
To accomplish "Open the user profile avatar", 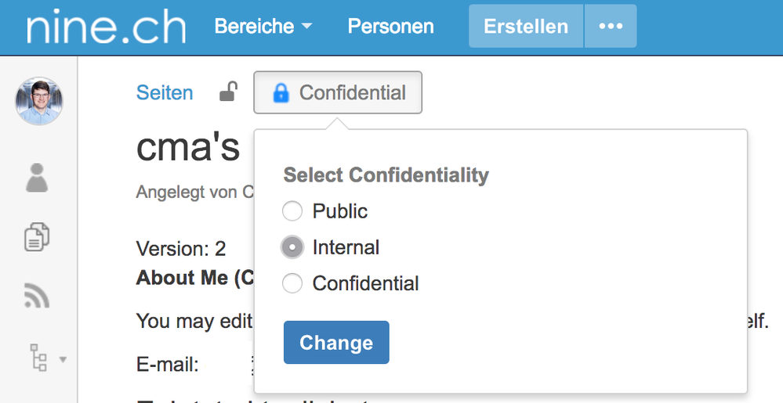I will 39,101.
